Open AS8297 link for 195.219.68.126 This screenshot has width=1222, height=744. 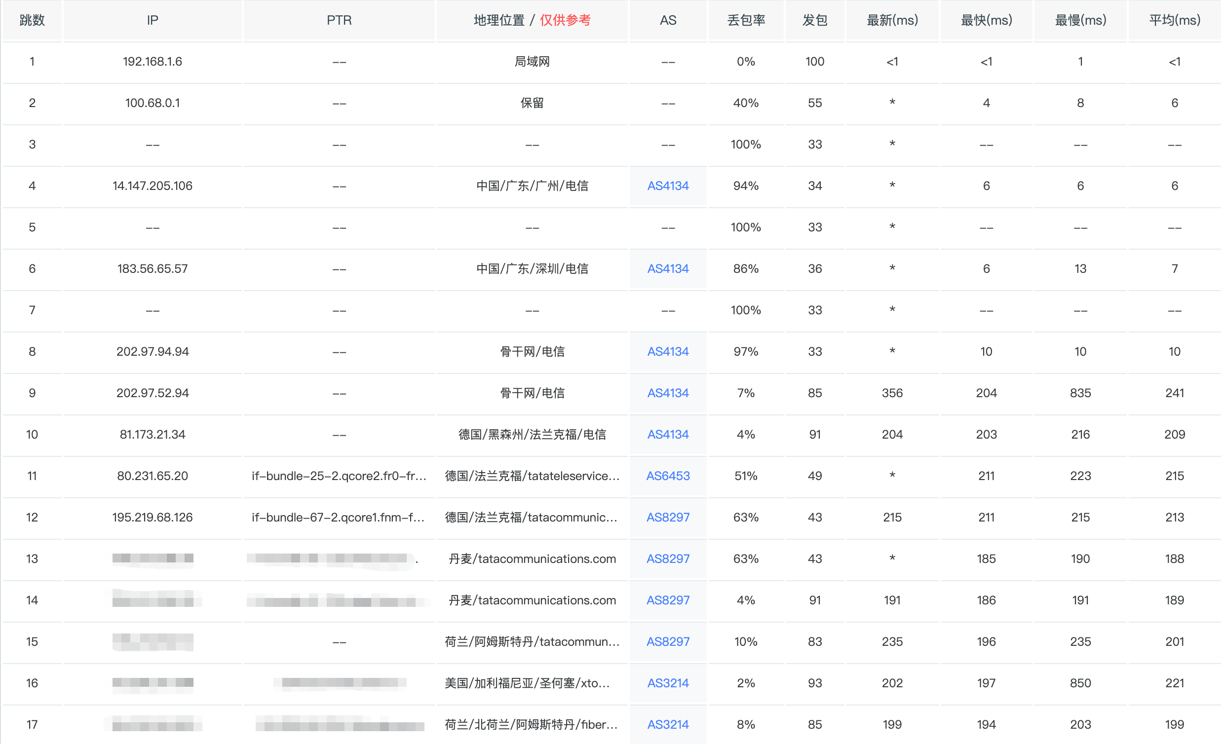coord(668,518)
